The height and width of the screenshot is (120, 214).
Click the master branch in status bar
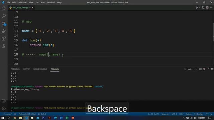point(7,114)
